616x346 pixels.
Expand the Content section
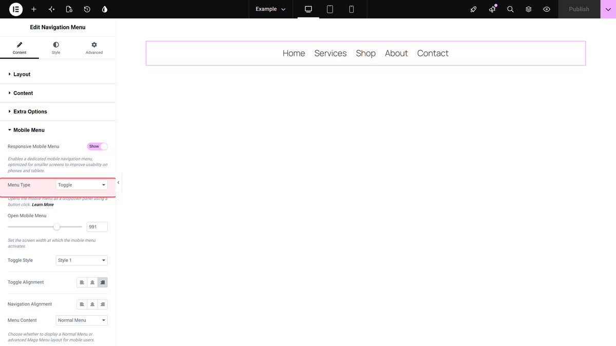pos(58,93)
